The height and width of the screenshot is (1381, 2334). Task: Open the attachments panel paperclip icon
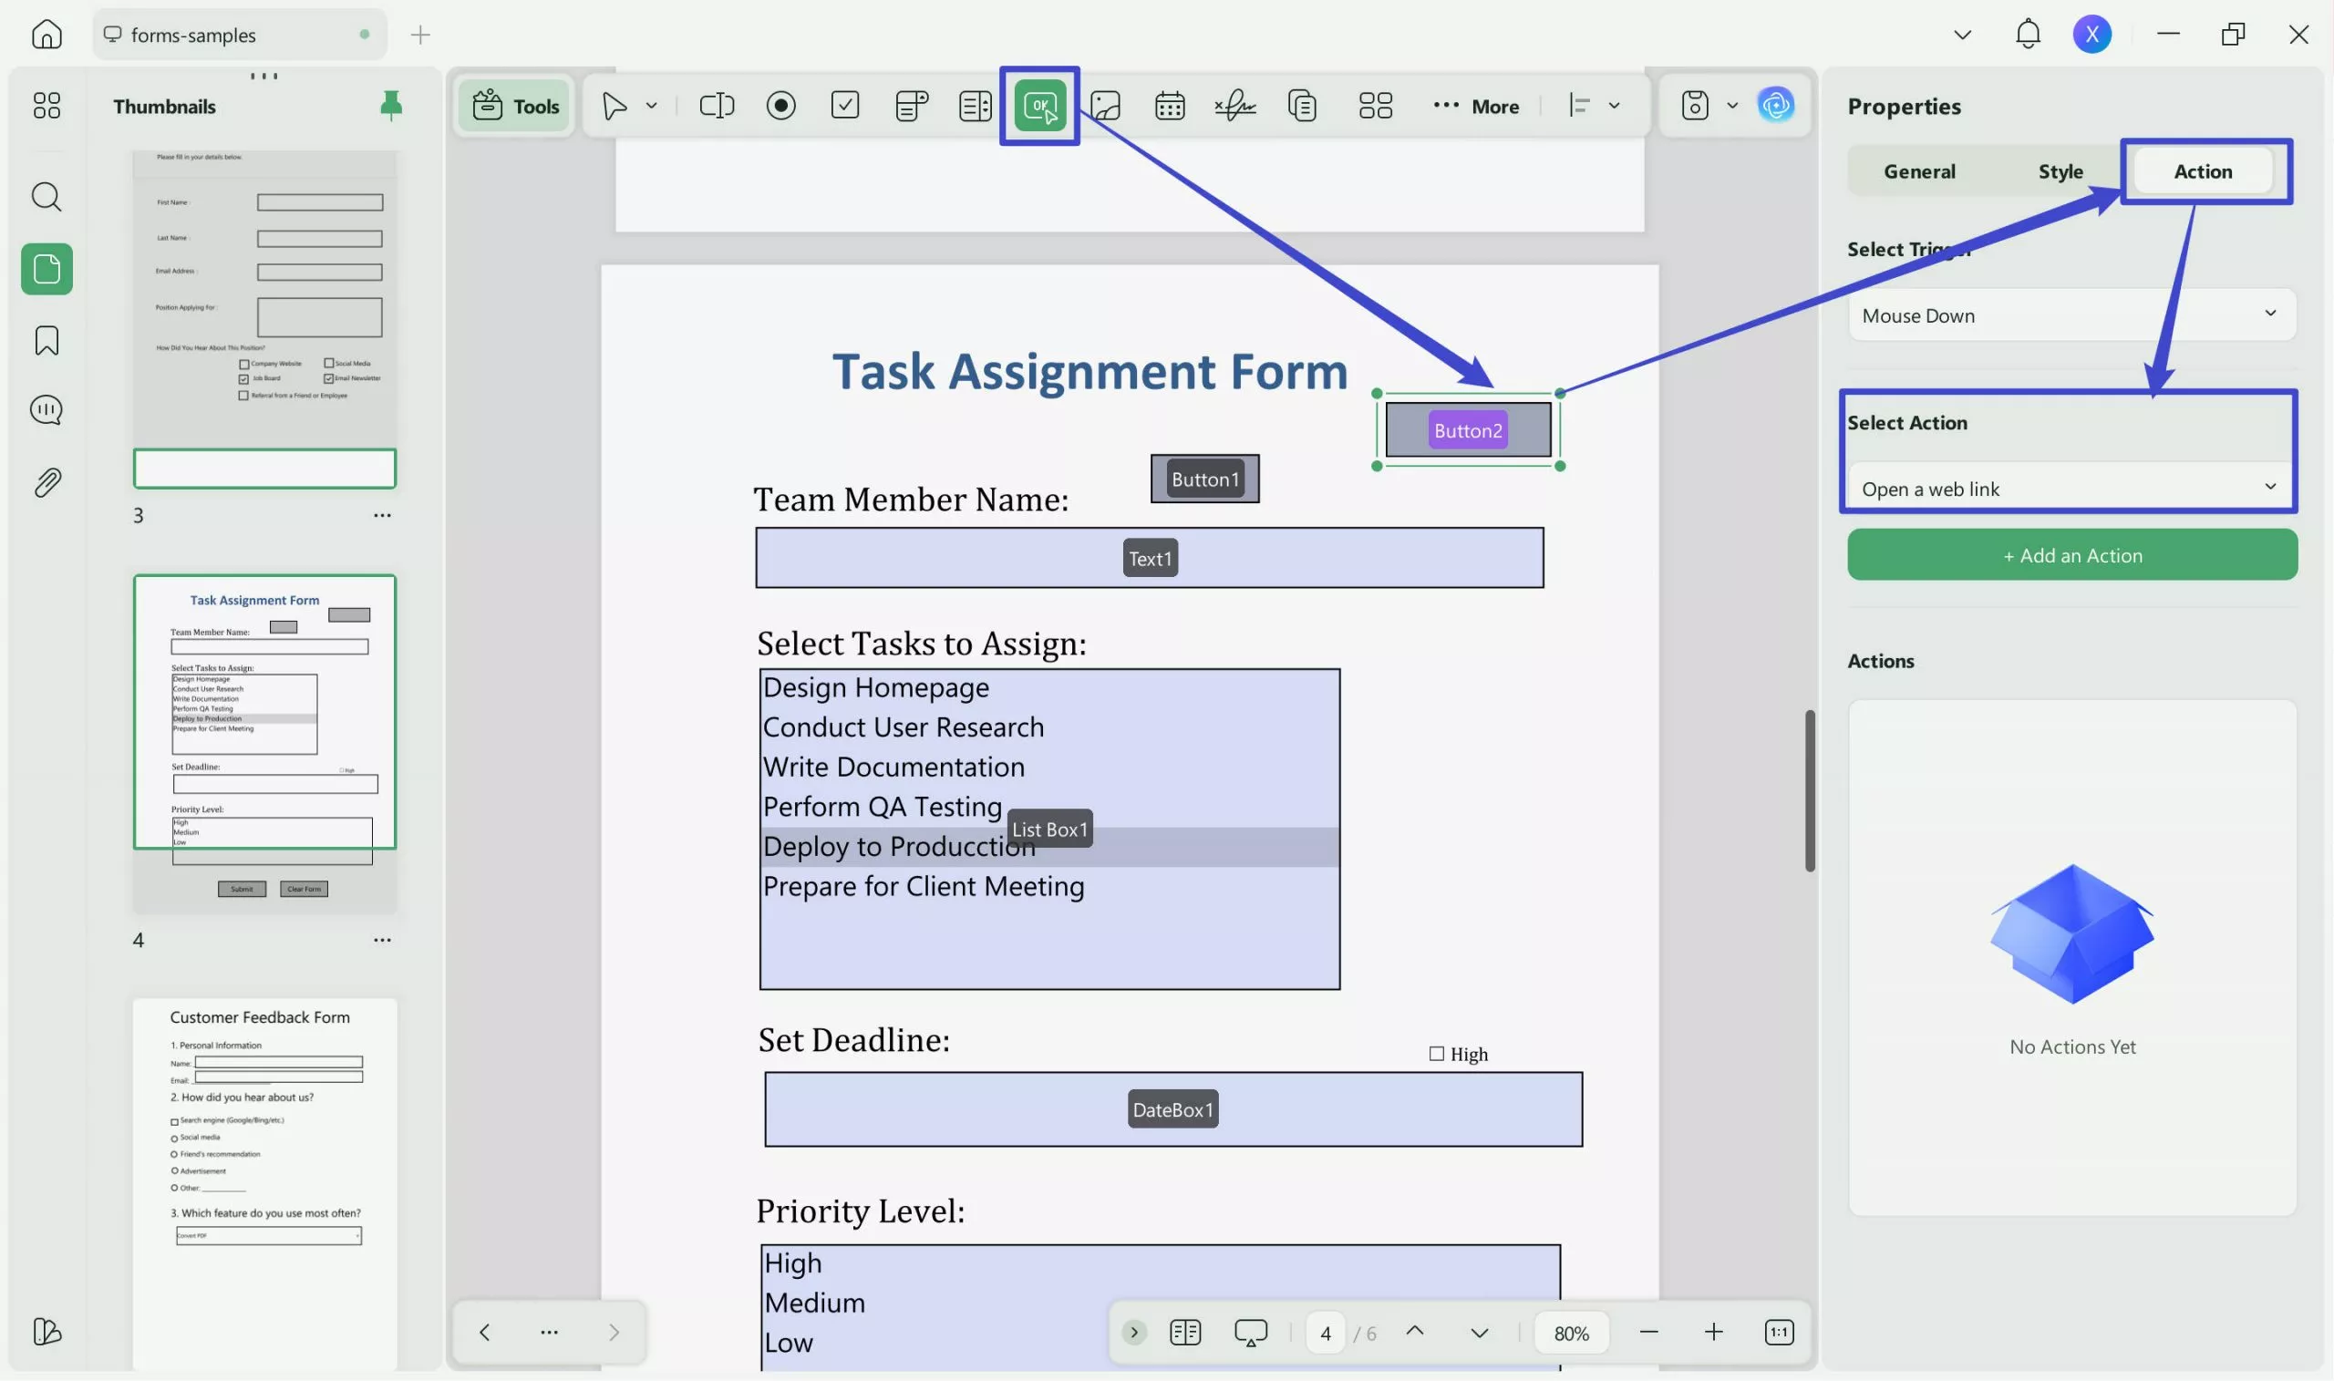tap(46, 482)
